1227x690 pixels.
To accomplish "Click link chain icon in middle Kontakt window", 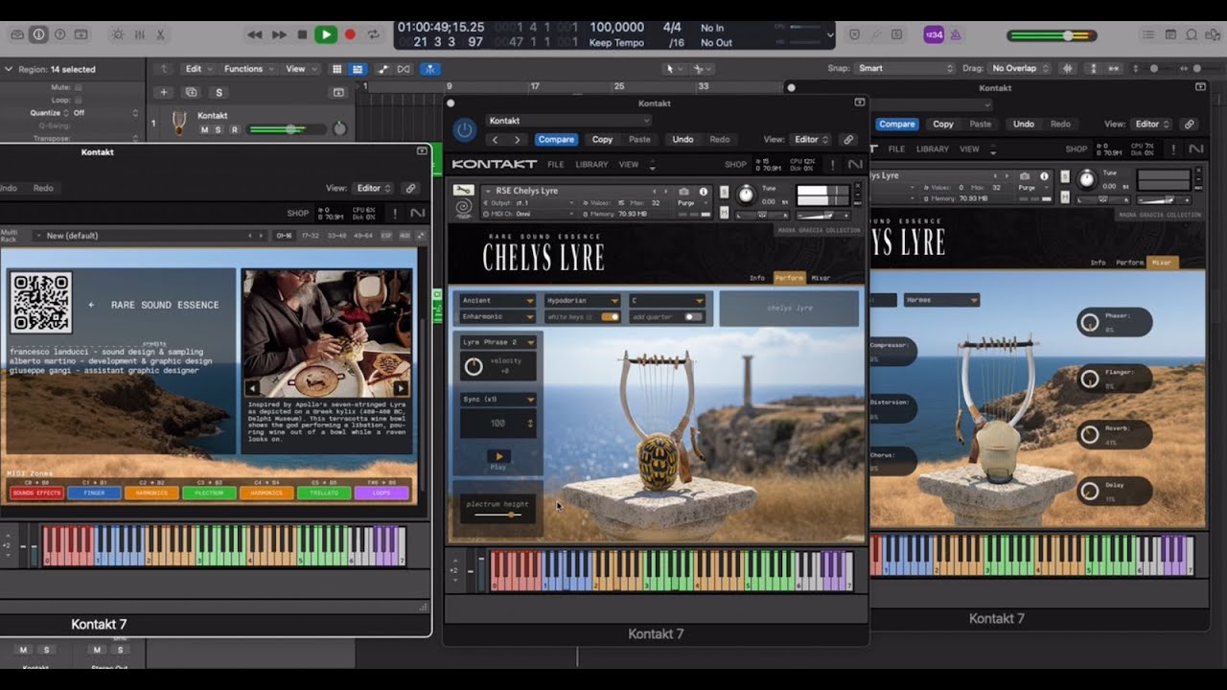I will click(x=848, y=139).
